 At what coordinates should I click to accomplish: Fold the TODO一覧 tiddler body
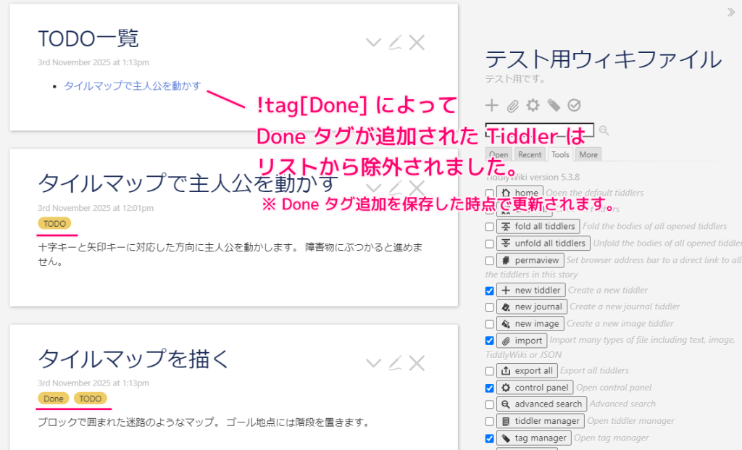373,42
